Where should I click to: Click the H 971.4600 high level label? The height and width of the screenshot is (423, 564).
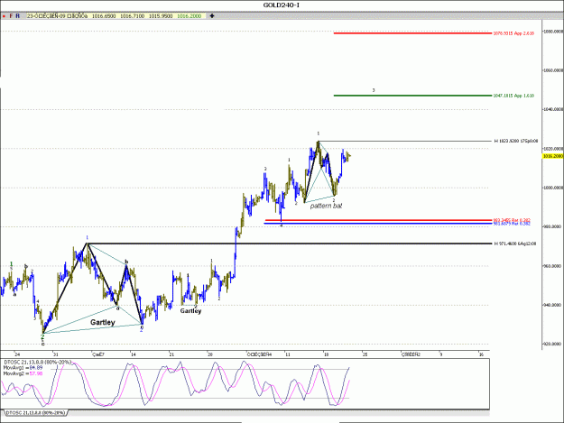coord(515,244)
